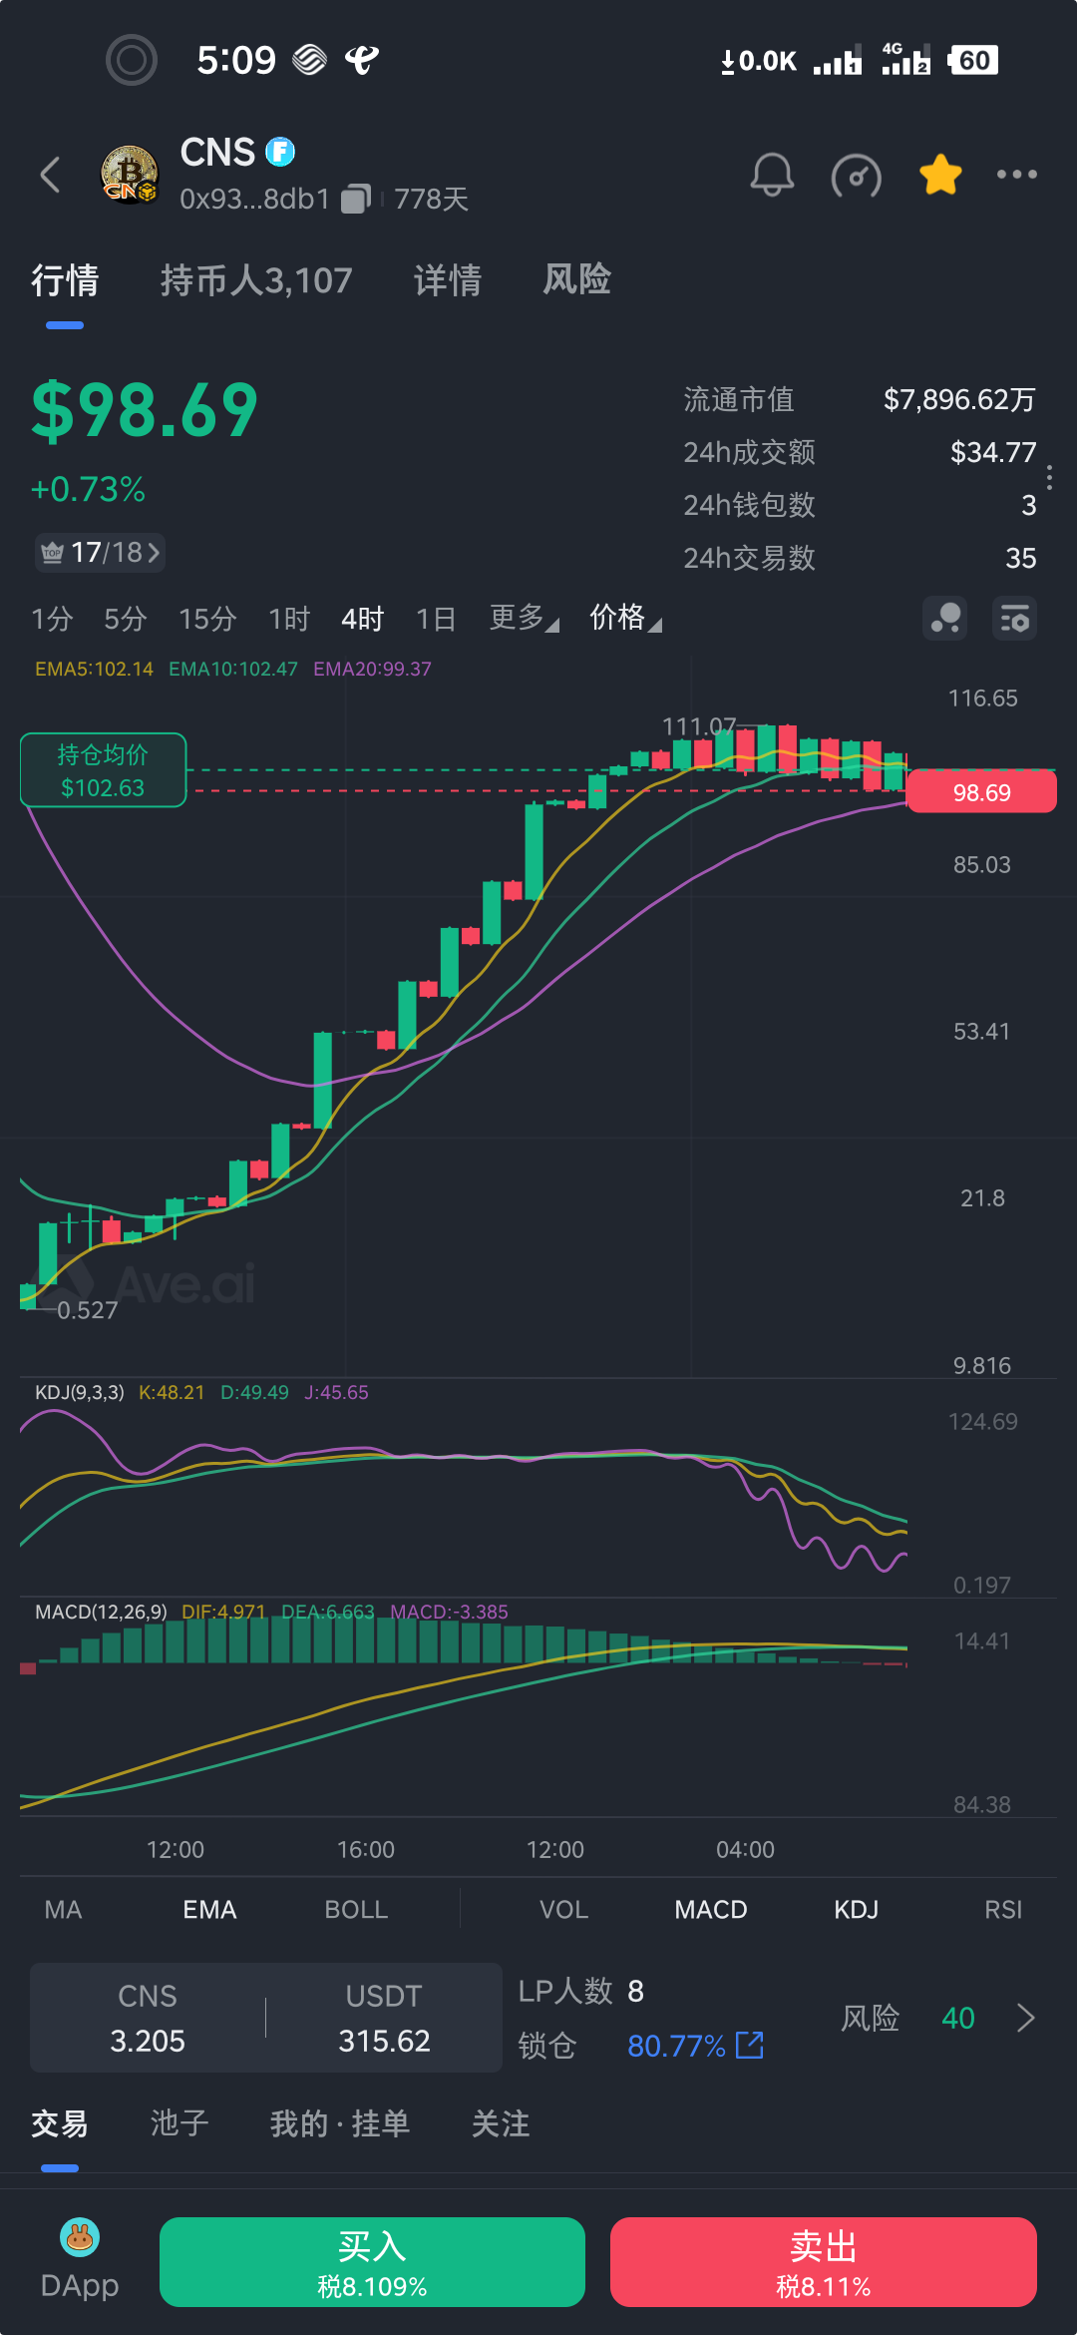Image resolution: width=1077 pixels, height=2335 pixels.
Task: Select the red 98.69 price marker
Action: pos(981,792)
